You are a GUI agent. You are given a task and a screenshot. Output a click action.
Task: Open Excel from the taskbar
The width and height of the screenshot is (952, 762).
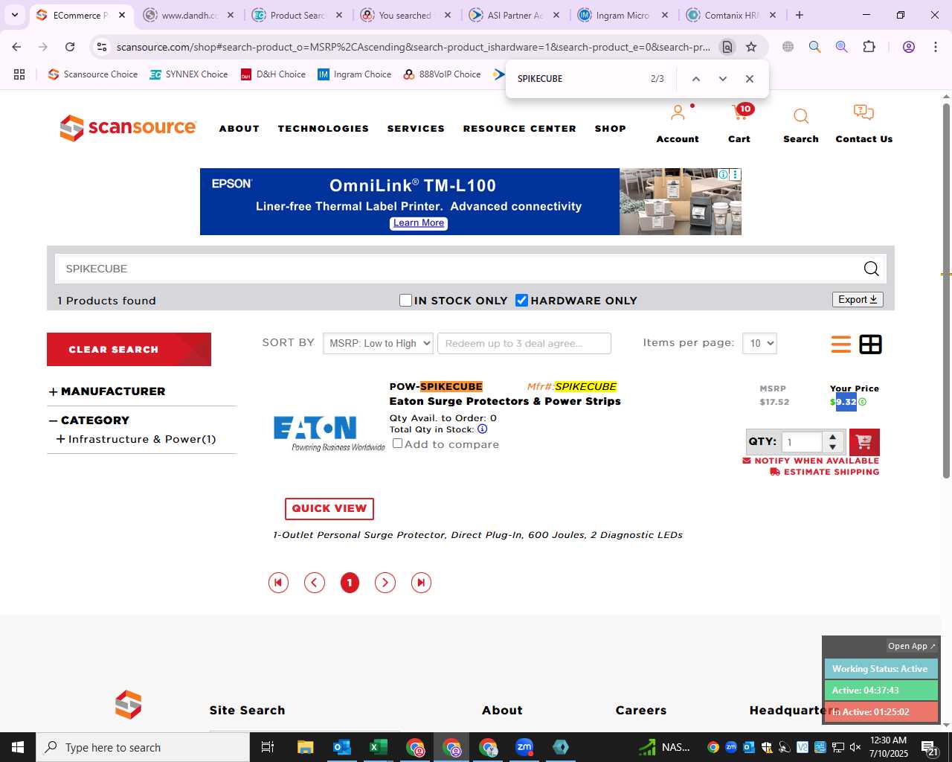point(379,747)
